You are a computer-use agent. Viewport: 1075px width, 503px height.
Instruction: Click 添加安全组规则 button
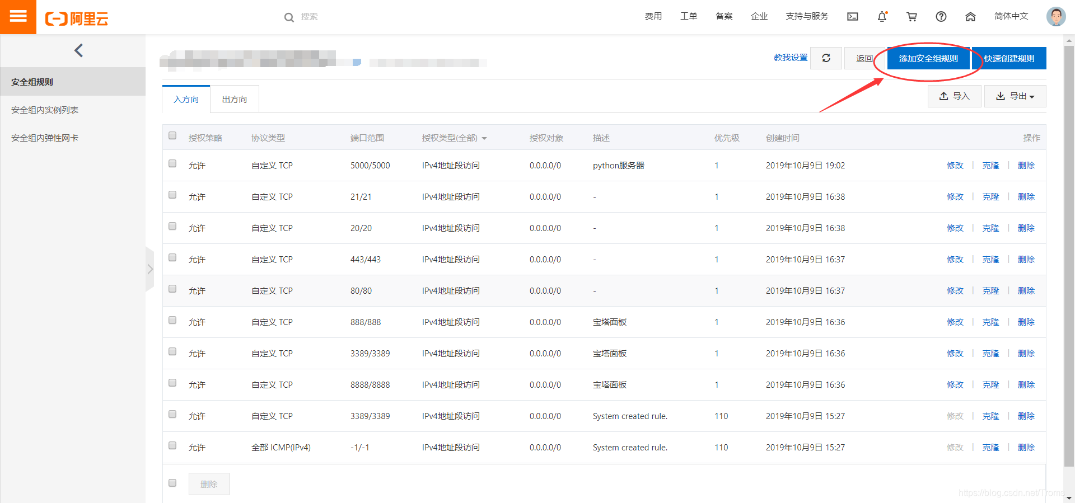point(928,58)
